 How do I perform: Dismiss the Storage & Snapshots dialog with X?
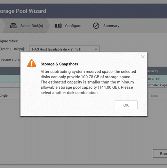tap(143, 57)
